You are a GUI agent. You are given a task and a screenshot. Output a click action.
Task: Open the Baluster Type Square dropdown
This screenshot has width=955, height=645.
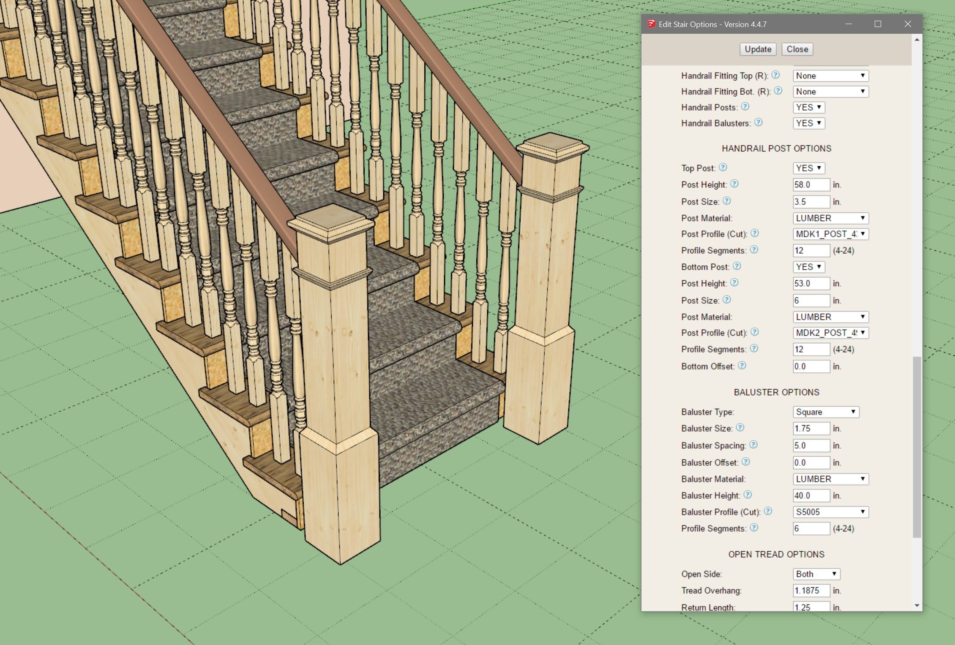pos(826,412)
